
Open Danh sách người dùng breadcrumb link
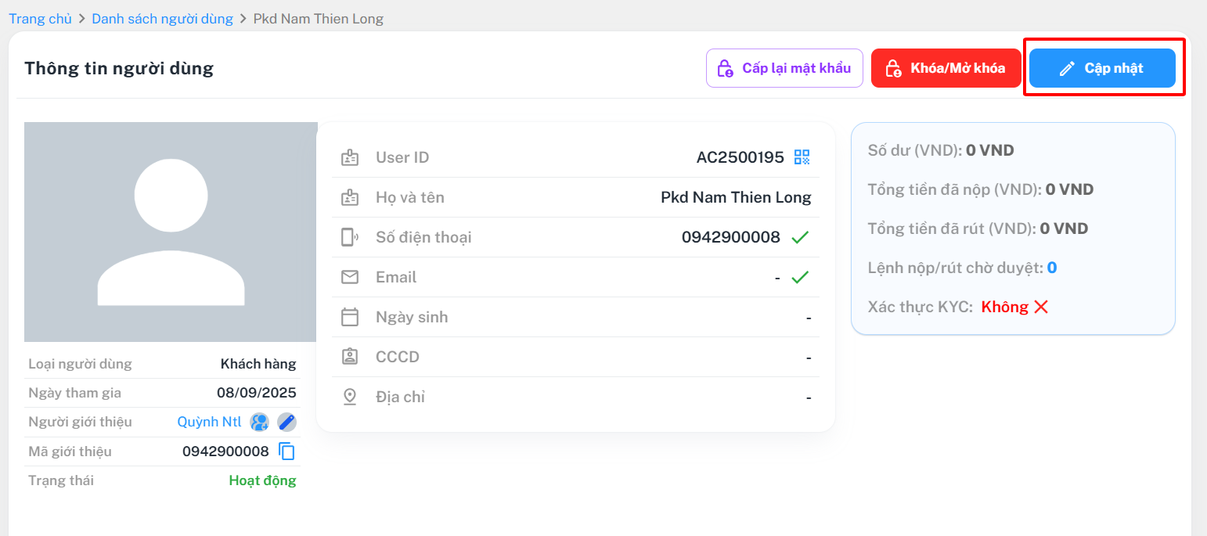[162, 19]
